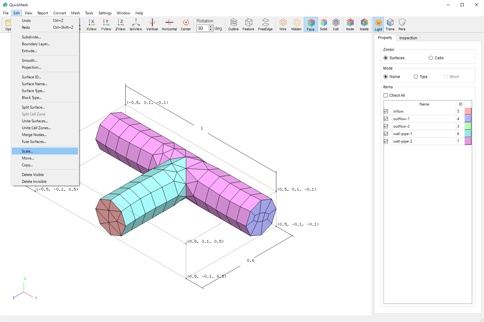The height and width of the screenshot is (322, 484).
Task: Enable Outline display mode
Action: click(233, 25)
